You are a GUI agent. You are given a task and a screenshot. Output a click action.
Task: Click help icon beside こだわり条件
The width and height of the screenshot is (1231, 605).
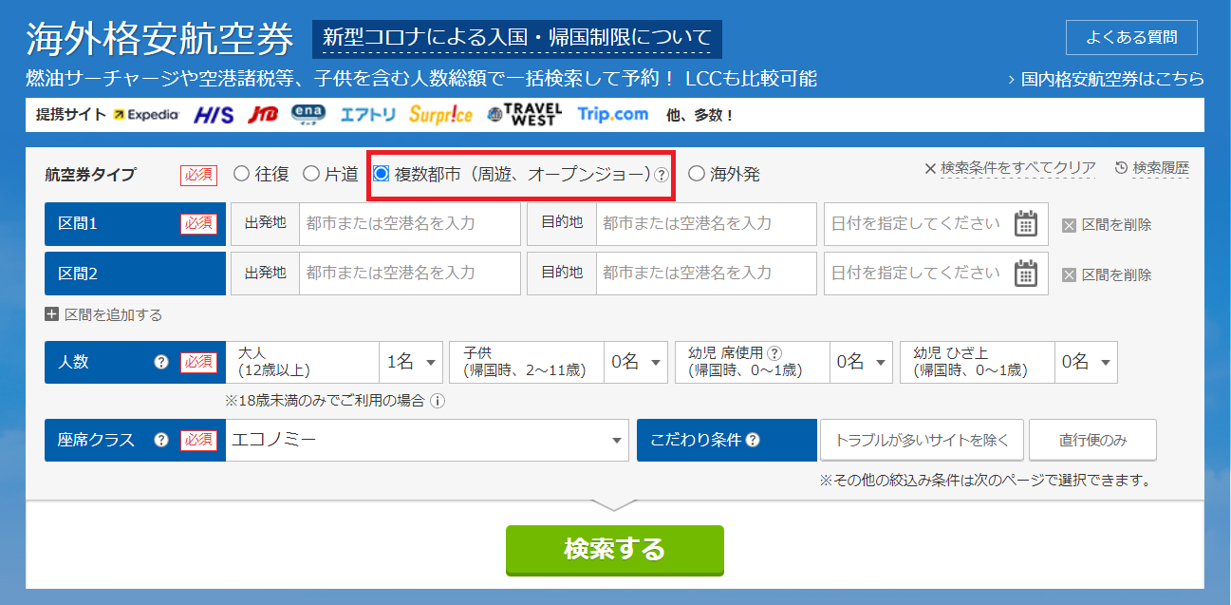click(x=753, y=441)
